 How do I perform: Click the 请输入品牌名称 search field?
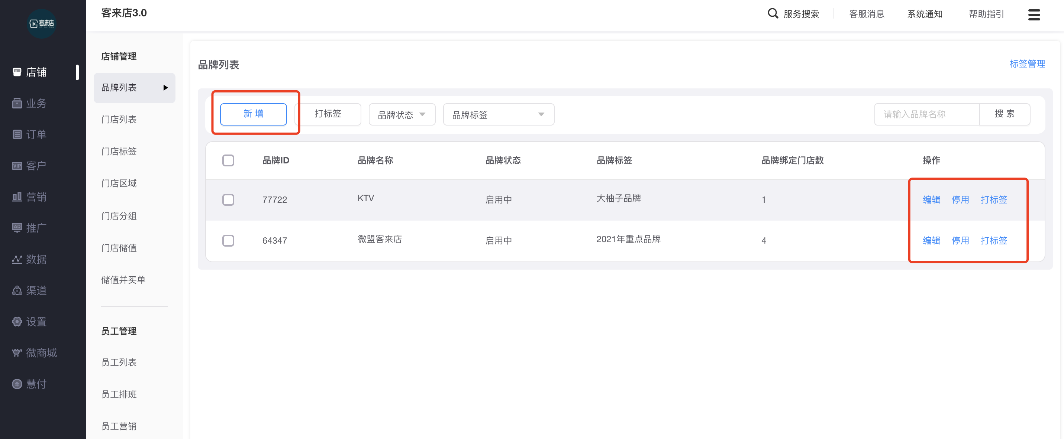click(927, 114)
